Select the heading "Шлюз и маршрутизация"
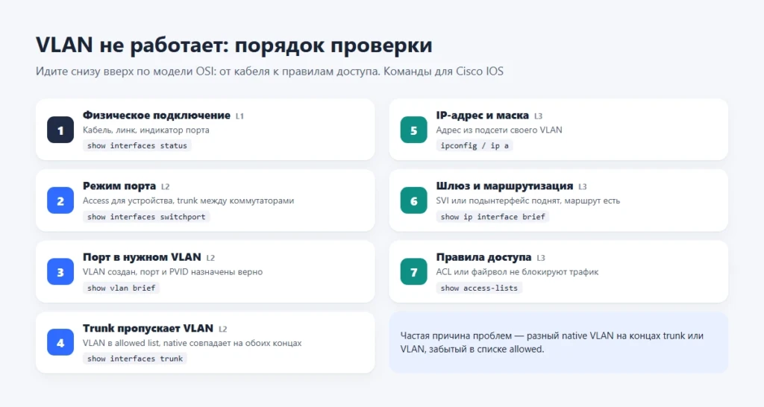Viewport: 764px width, 407px height. point(504,186)
